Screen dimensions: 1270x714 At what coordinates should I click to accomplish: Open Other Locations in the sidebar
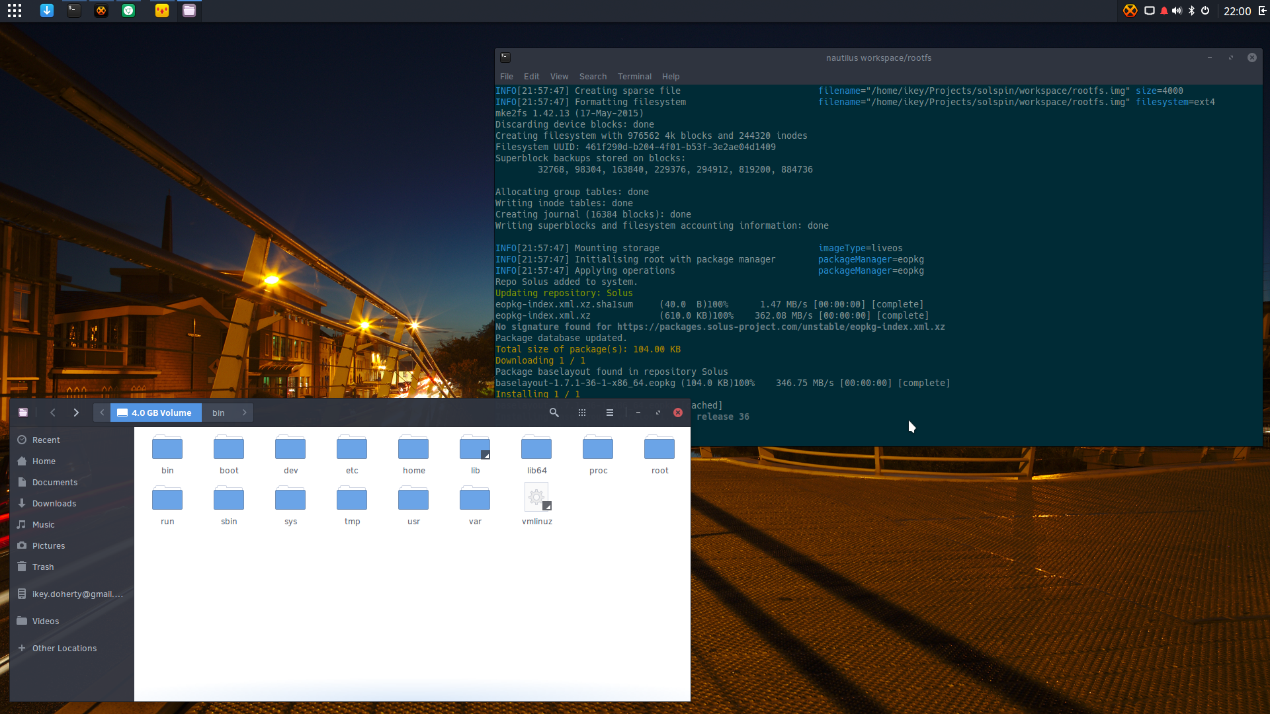(71, 648)
